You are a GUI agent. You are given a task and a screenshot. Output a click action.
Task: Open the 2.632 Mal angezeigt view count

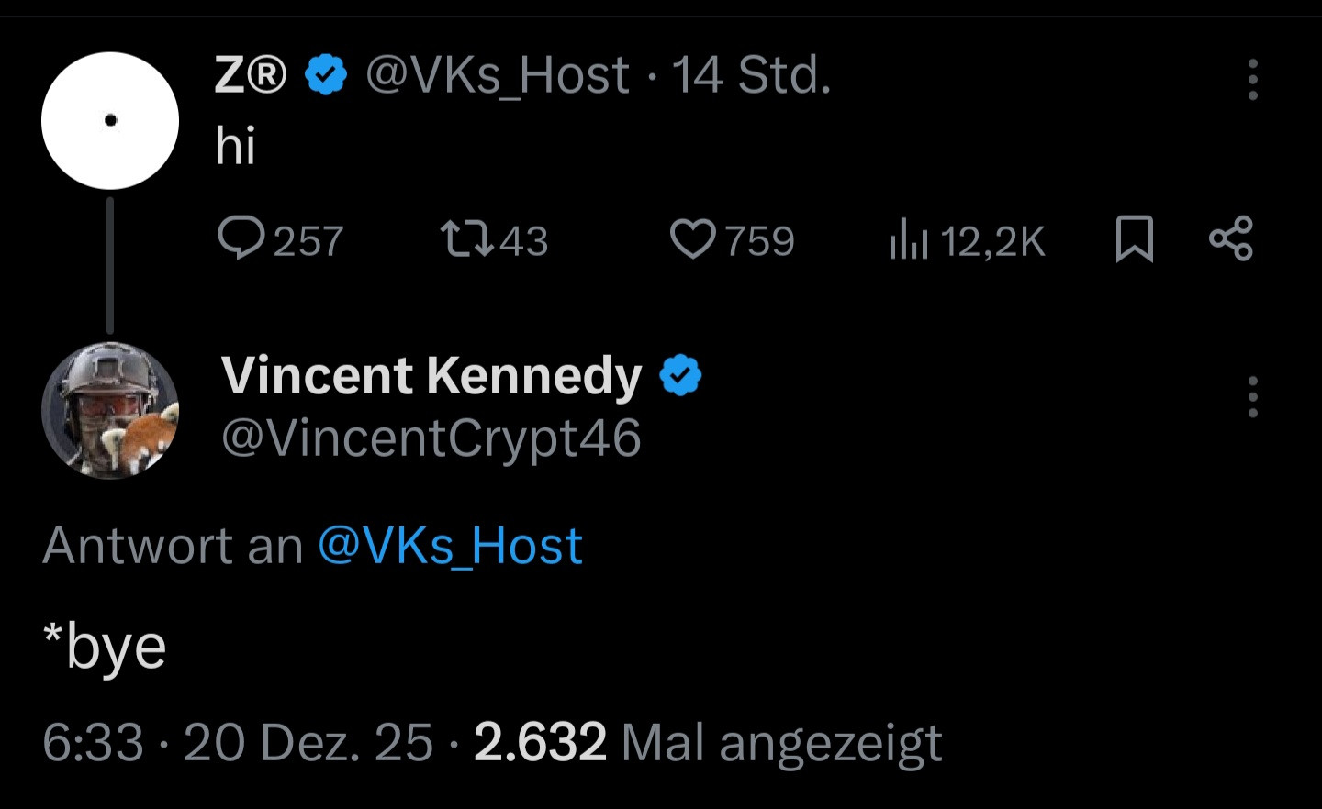pyautogui.click(x=708, y=742)
